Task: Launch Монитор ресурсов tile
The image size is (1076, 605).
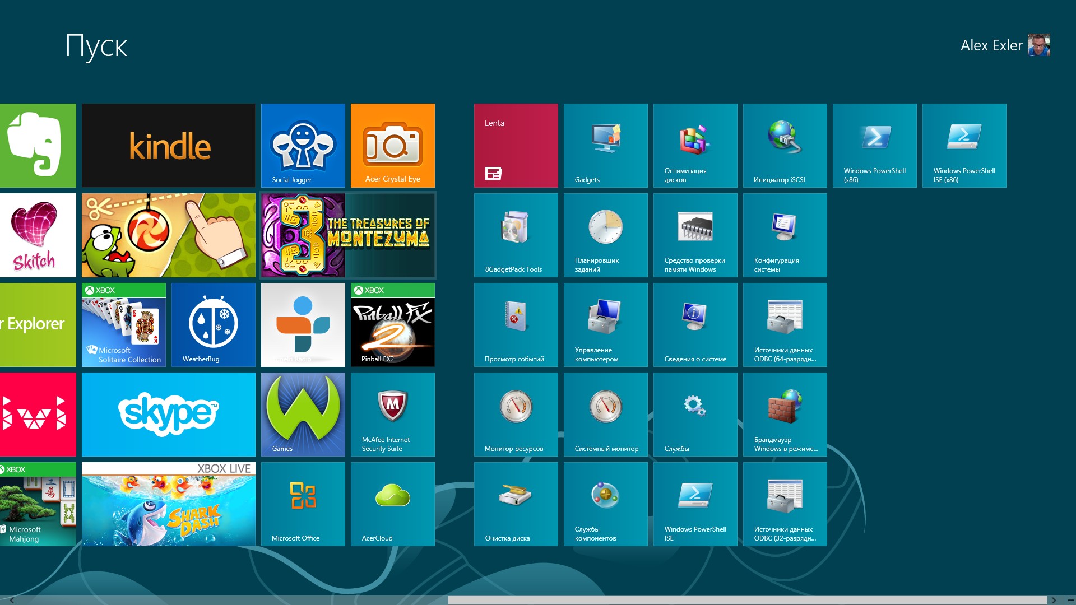Action: tap(516, 415)
